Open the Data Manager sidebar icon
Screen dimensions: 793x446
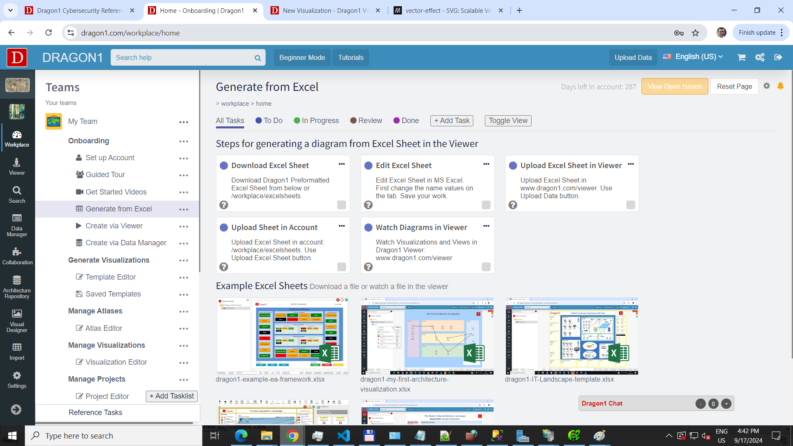click(x=17, y=225)
